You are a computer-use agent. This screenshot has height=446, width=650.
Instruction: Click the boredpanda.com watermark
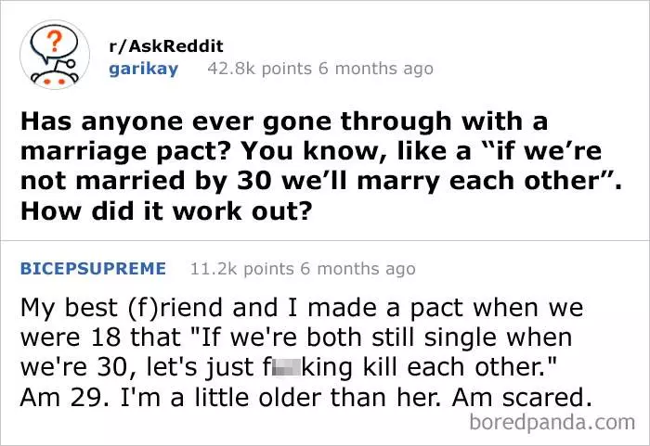click(x=552, y=423)
